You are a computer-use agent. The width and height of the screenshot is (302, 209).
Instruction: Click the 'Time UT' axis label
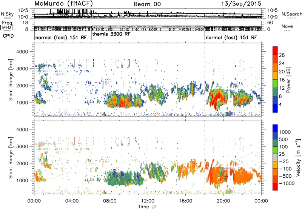pyautogui.click(x=148, y=207)
